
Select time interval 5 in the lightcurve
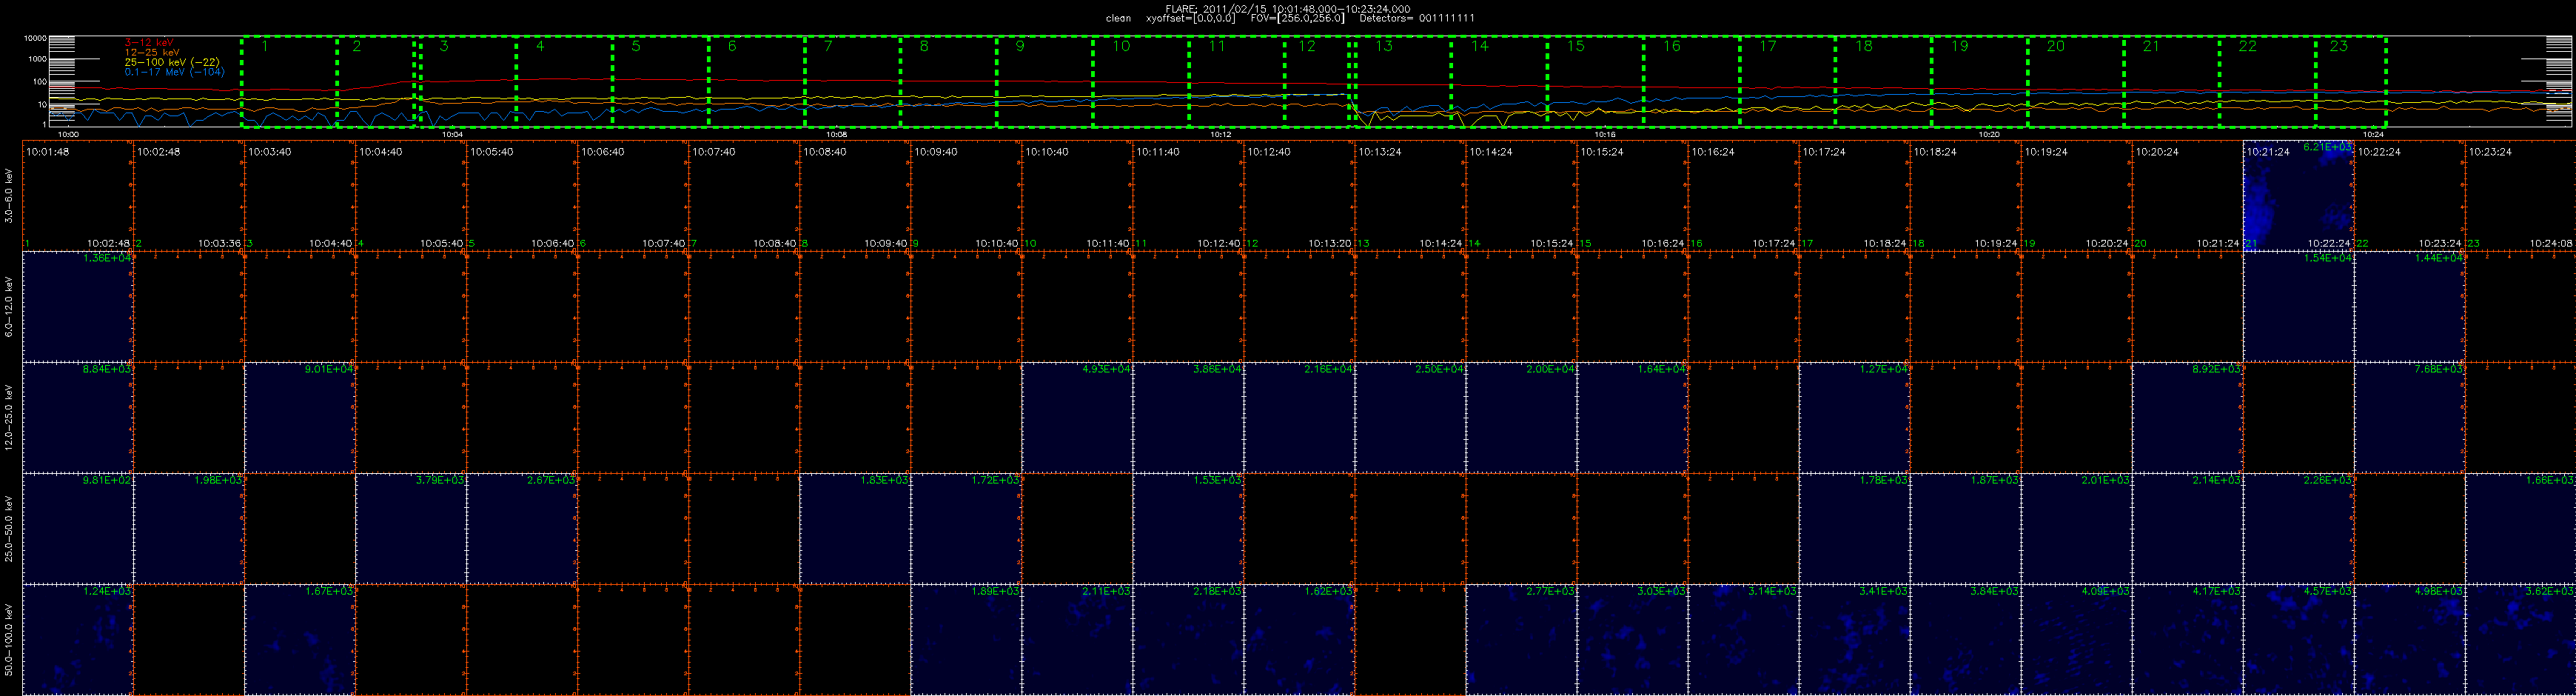coord(660,82)
